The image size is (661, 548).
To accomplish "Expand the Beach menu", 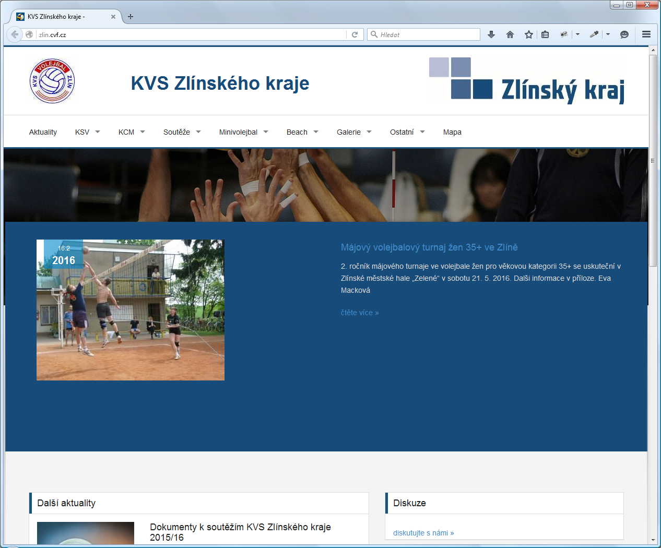I will pos(302,132).
